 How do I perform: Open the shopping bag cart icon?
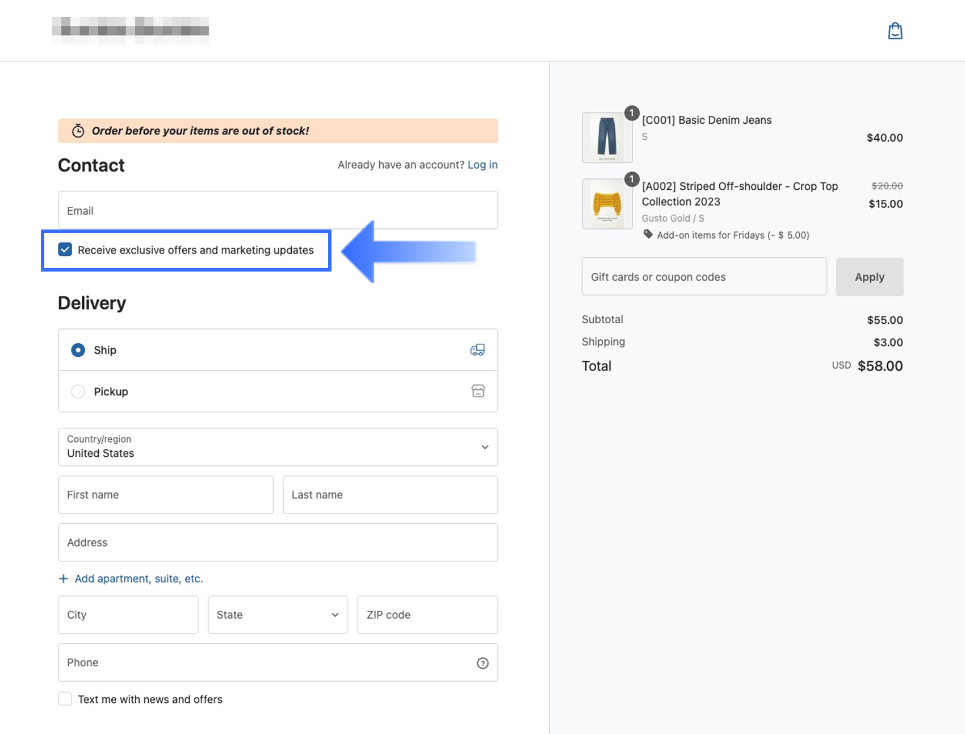point(895,31)
